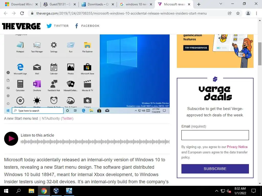Viewport: 262px width, 196px height.
Task: Click 'Listen to this article' label
Action: (x=37, y=135)
